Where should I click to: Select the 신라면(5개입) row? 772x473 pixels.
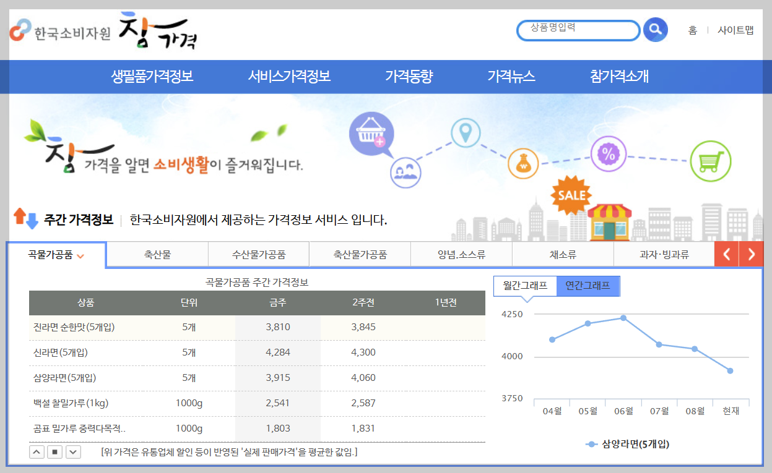tap(257, 352)
